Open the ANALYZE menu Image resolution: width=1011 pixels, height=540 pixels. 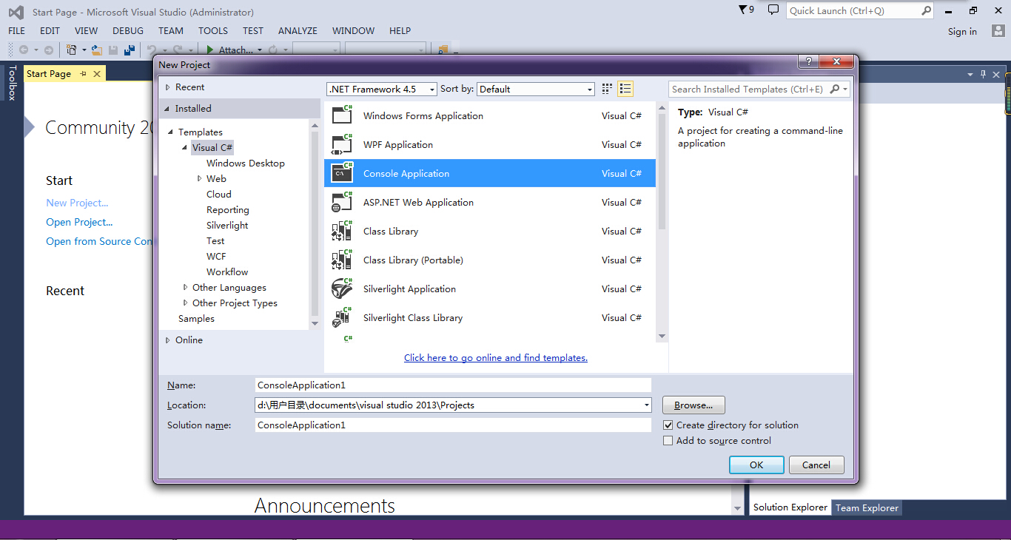[x=298, y=31]
